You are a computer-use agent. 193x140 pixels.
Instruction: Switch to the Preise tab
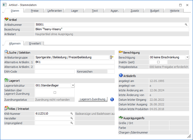point(35,11)
